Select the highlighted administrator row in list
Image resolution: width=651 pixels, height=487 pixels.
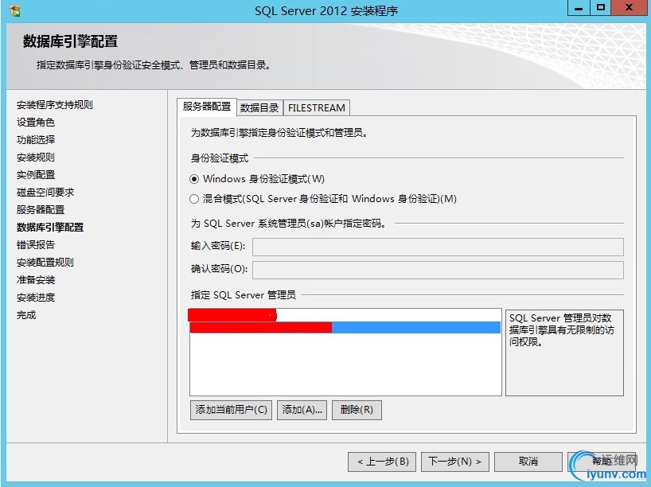tap(345, 328)
